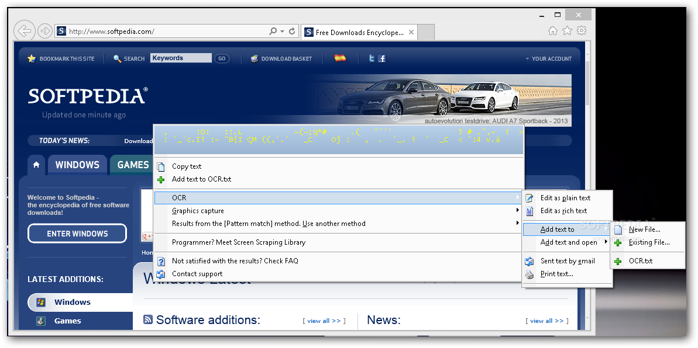This screenshot has height=348, width=698.
Task: Click the GO search button
Action: [x=222, y=58]
